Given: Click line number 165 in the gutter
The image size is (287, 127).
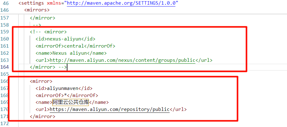Looking at the screenshot, I should tap(5, 74).
